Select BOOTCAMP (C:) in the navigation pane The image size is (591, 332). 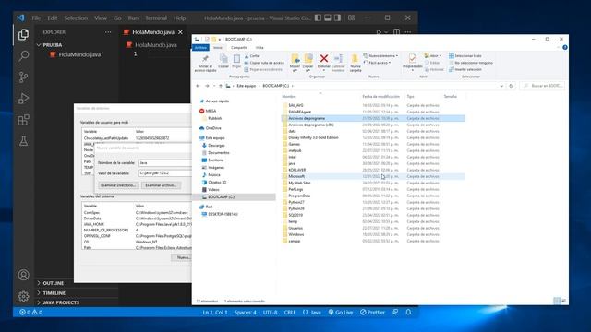pyautogui.click(x=221, y=196)
